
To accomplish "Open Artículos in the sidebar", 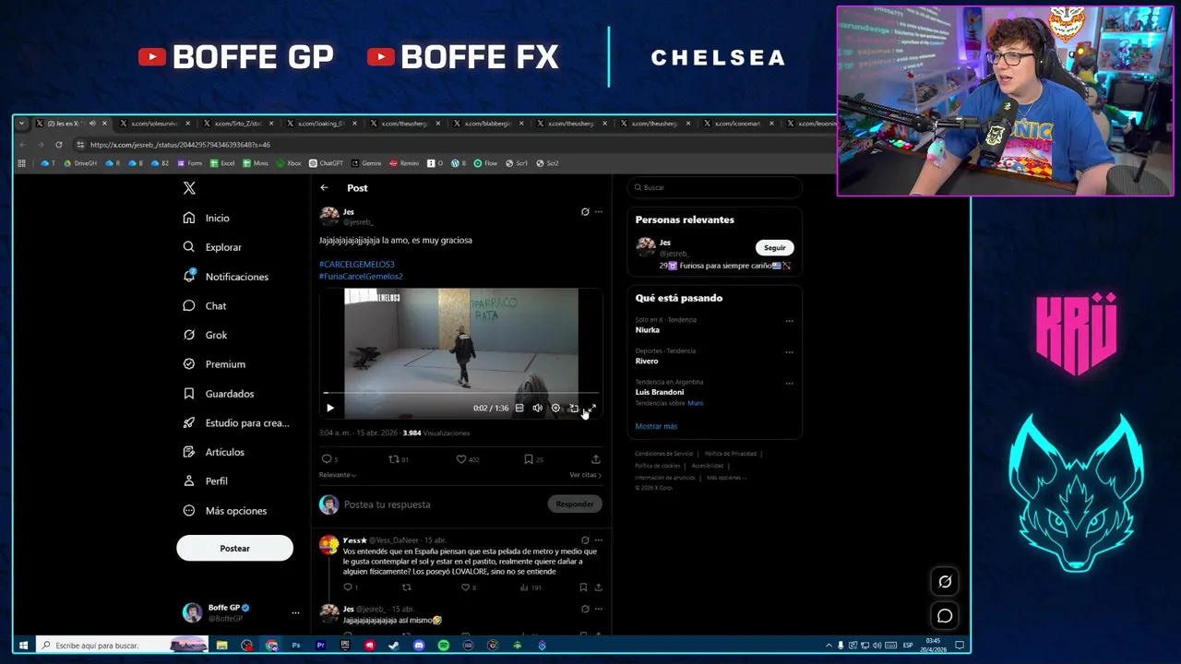I will coord(214,452).
